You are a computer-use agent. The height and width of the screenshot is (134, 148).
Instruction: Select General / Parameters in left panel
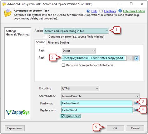click(x=18, y=35)
